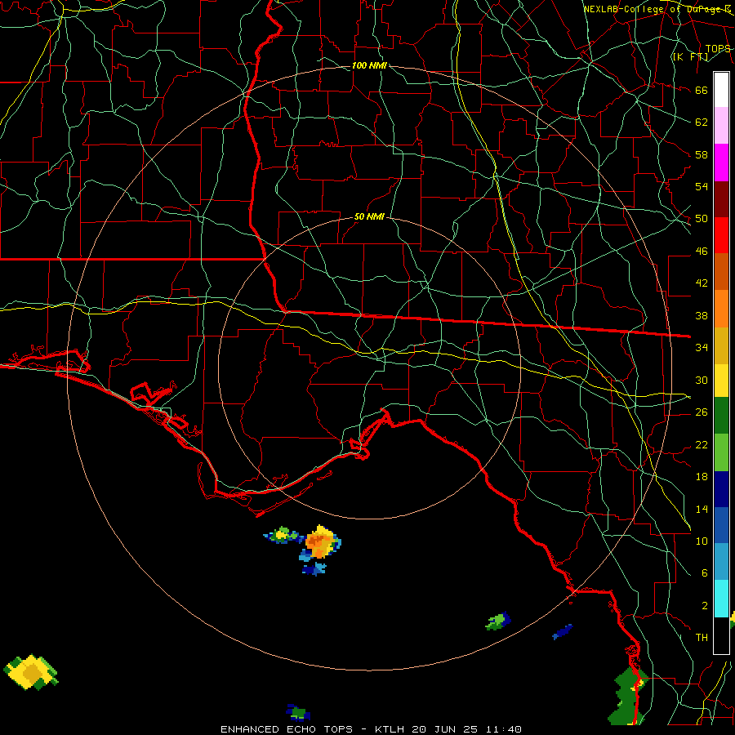Click the burnt orange band between 42 and 46
Viewport: 735px width, 735px height.
[x=721, y=271]
